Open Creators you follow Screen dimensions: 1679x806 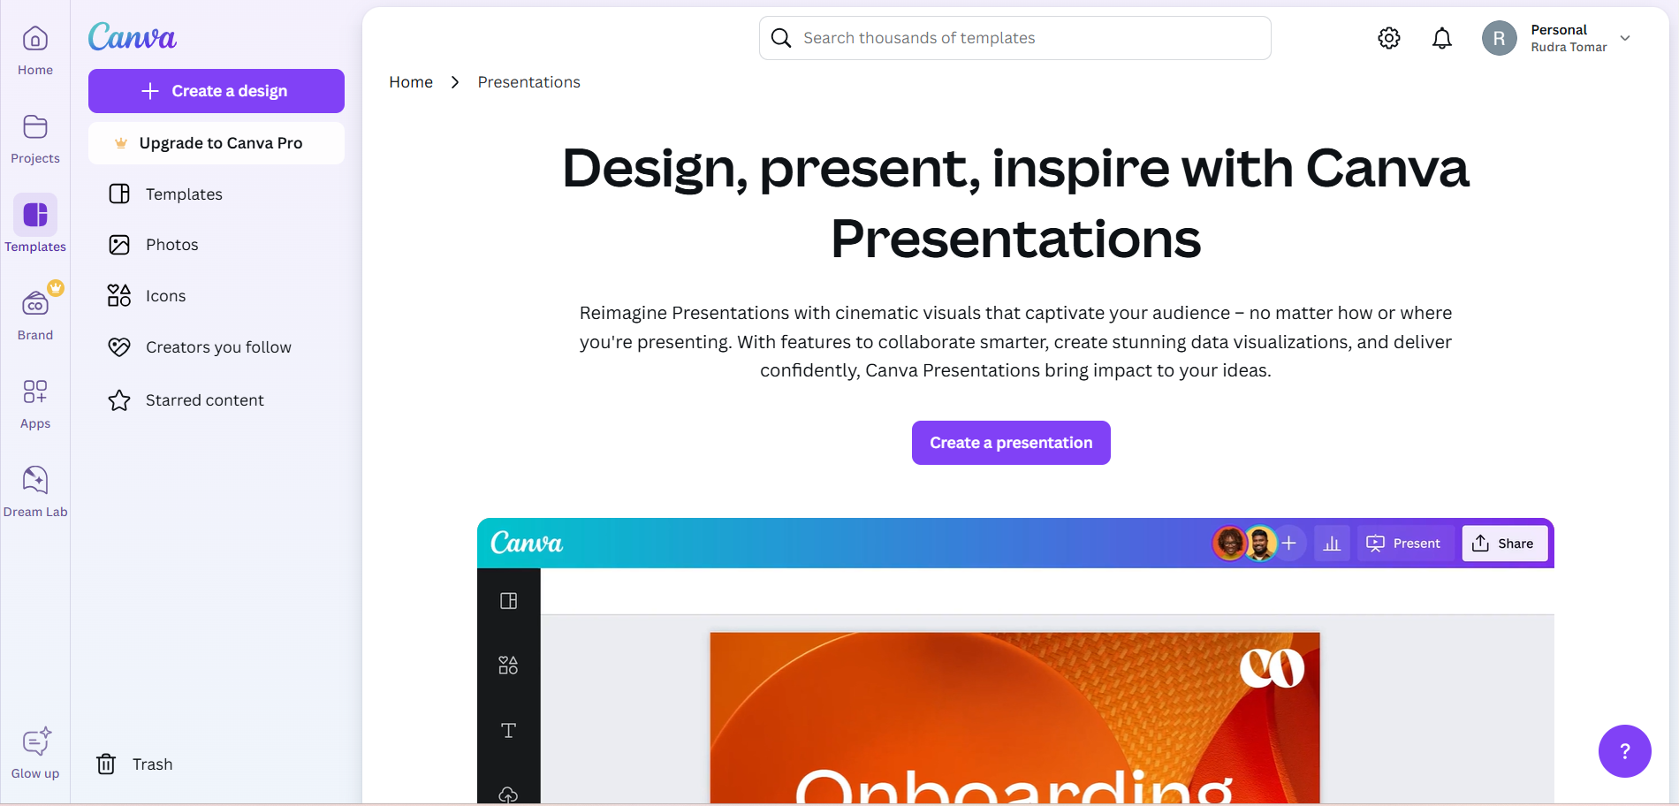[217, 347]
